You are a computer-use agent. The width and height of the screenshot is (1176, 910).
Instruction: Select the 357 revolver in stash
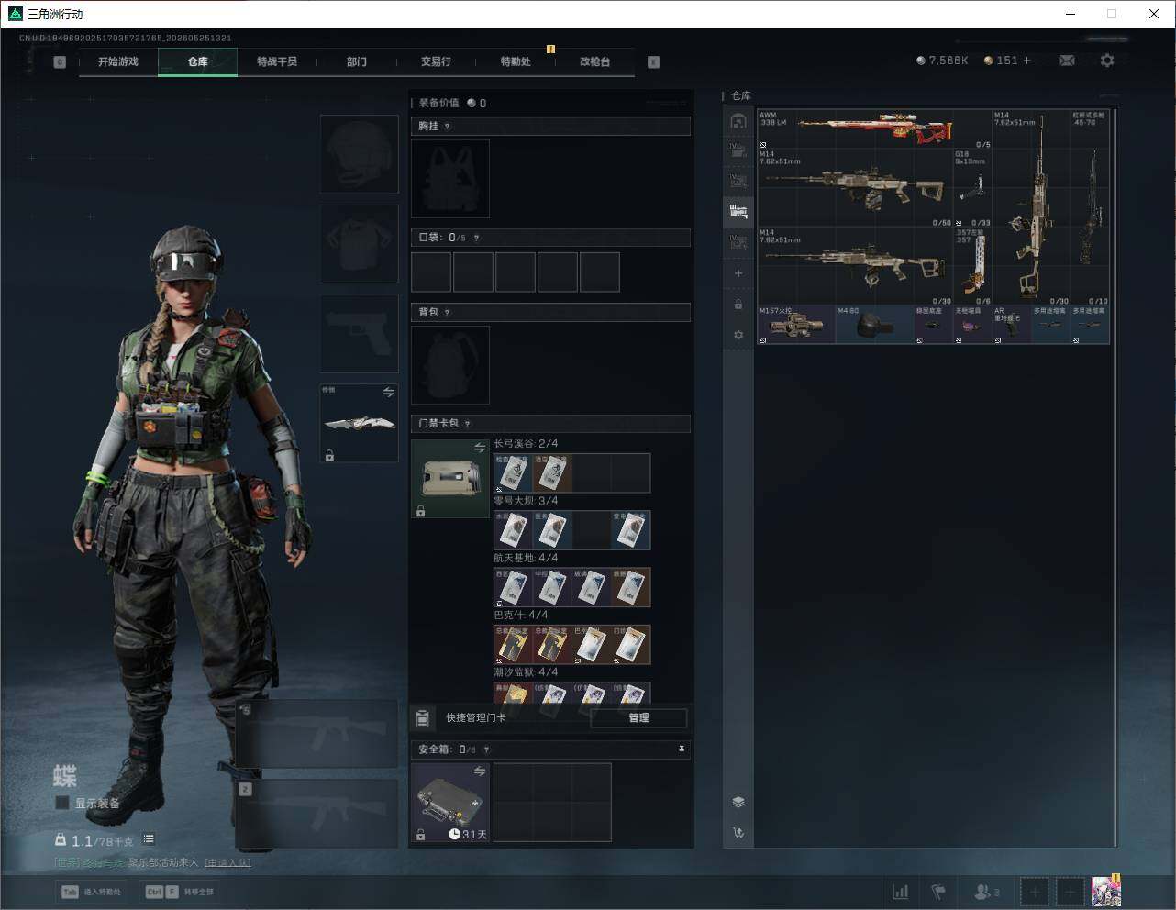(973, 267)
